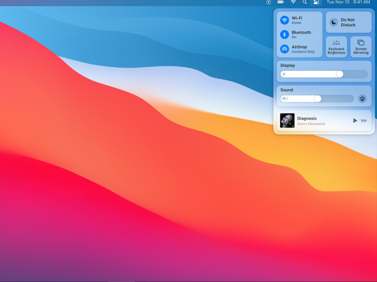Expand the Sound section
The width and height of the screenshot is (377, 282).
coord(287,90)
